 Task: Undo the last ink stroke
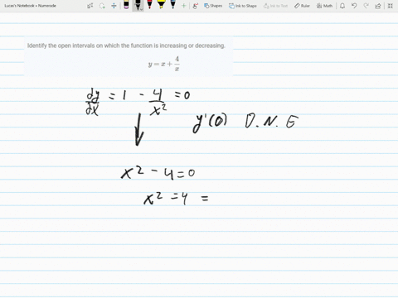click(354, 6)
